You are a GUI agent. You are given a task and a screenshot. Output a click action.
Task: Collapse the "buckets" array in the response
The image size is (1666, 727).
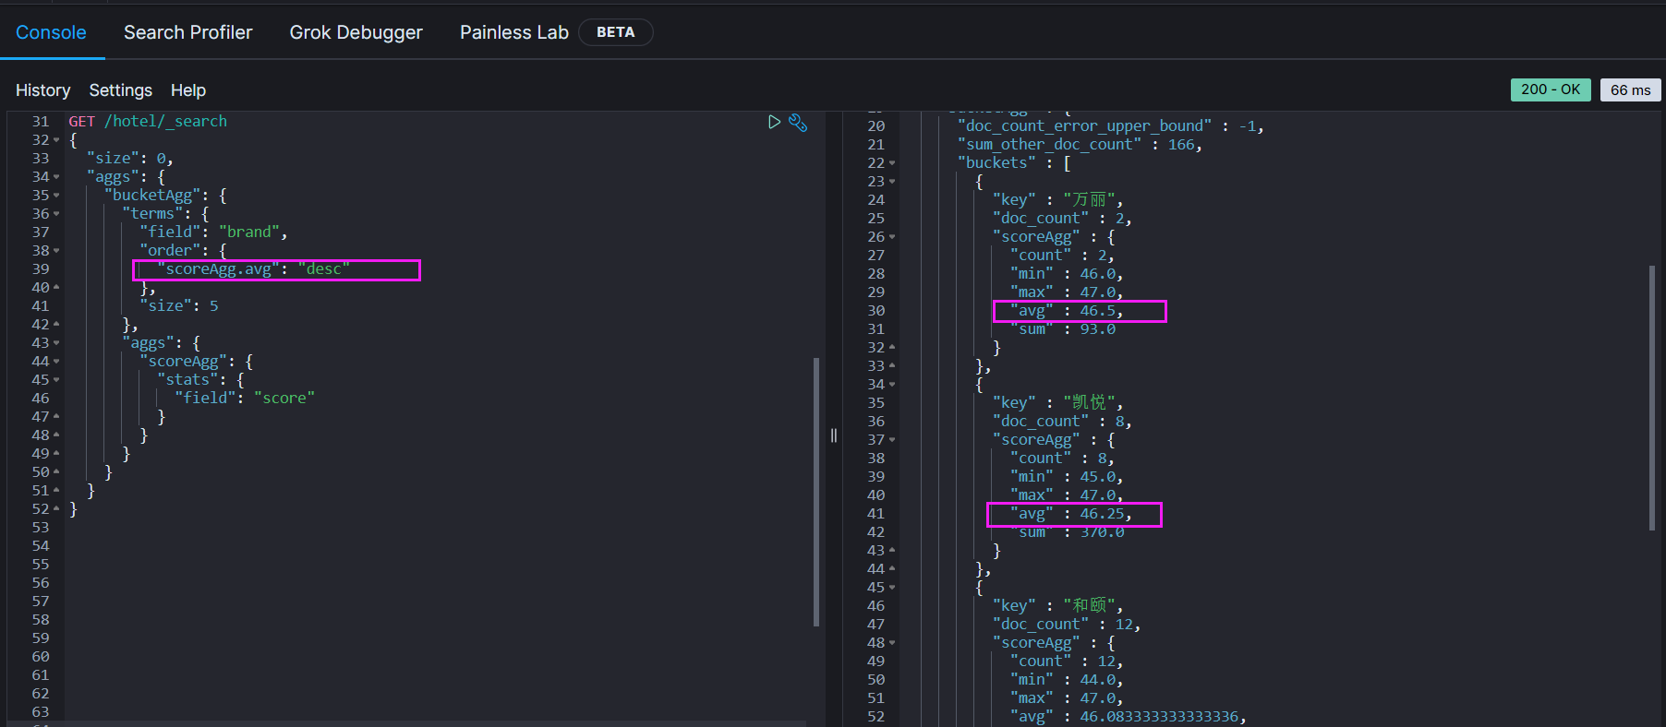pos(892,163)
